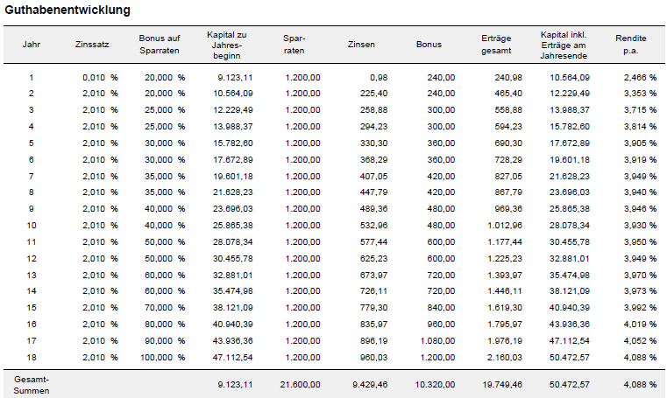Click the Guthabenentwicklung heading
This screenshot has height=398, width=667.
click(68, 10)
